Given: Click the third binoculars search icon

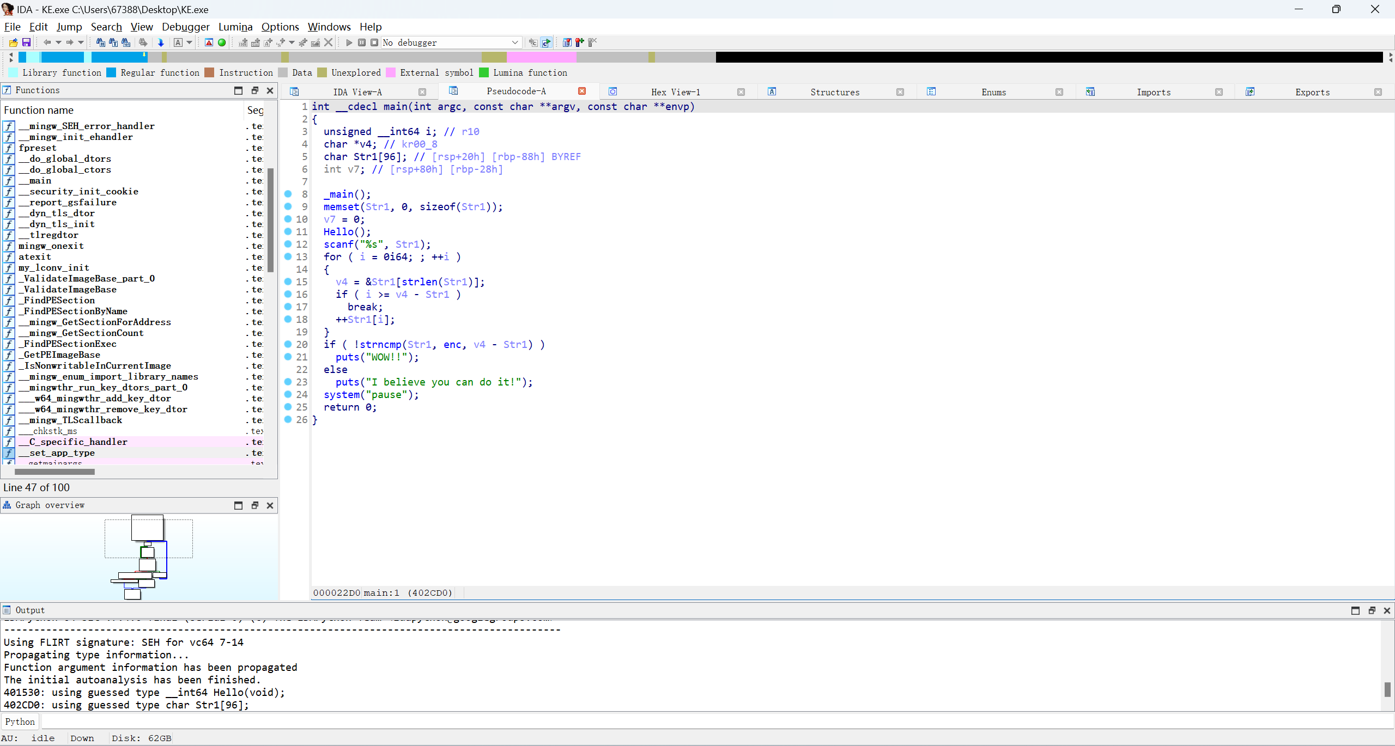Looking at the screenshot, I should coord(126,42).
